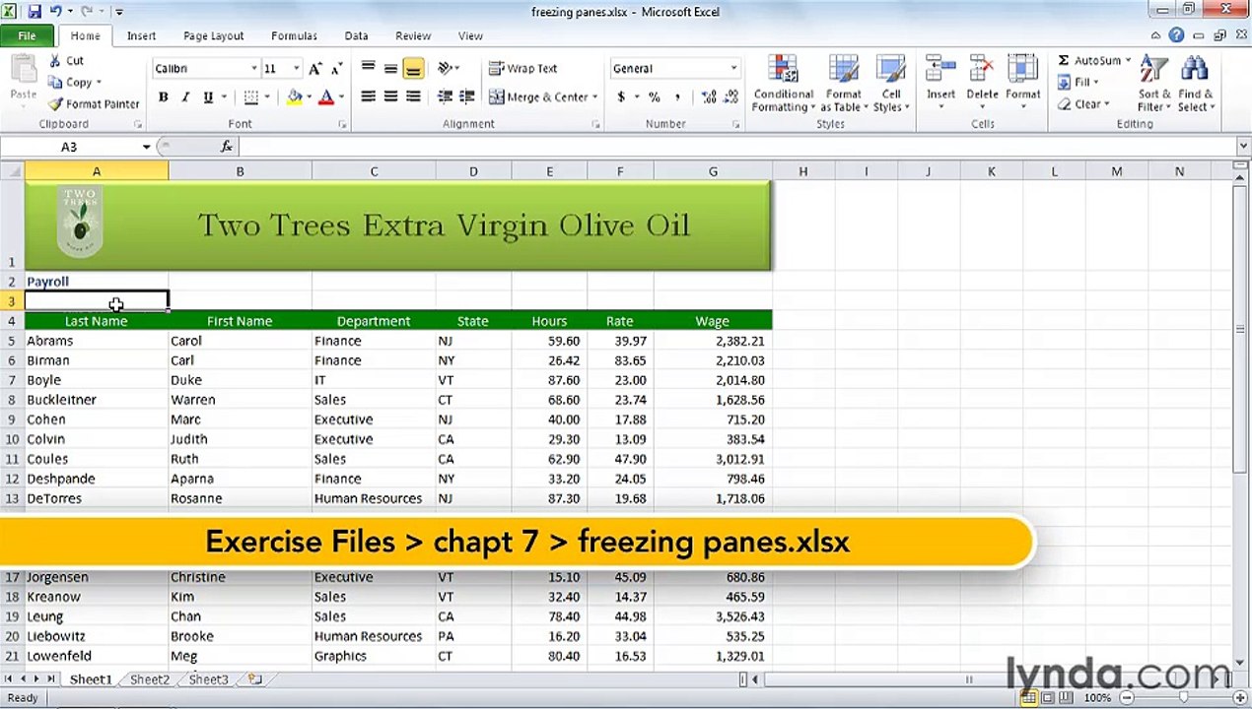Screen dimensions: 1252x709
Task: Click the Decrease Font Size icon
Action: click(x=337, y=69)
